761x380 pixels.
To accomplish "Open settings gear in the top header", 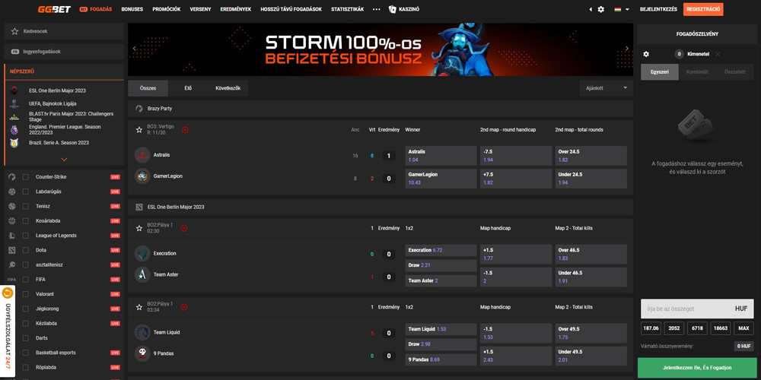I will [600, 9].
